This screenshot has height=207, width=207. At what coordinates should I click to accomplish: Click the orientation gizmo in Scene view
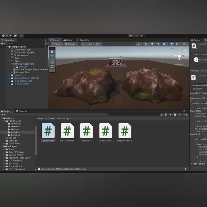click(x=179, y=56)
